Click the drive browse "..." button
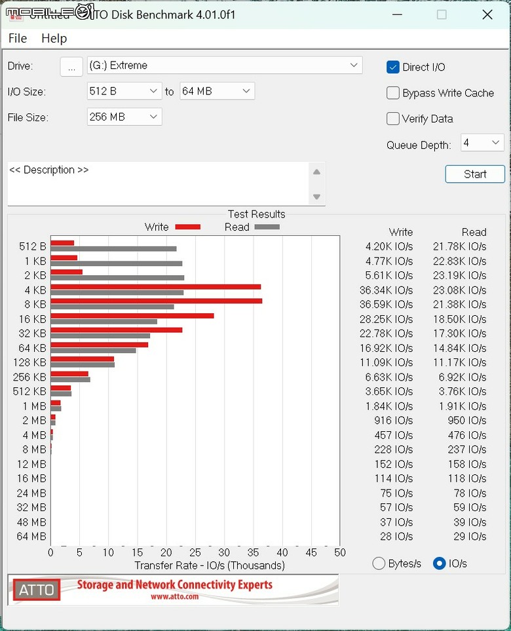This screenshot has height=631, width=511. coord(71,66)
